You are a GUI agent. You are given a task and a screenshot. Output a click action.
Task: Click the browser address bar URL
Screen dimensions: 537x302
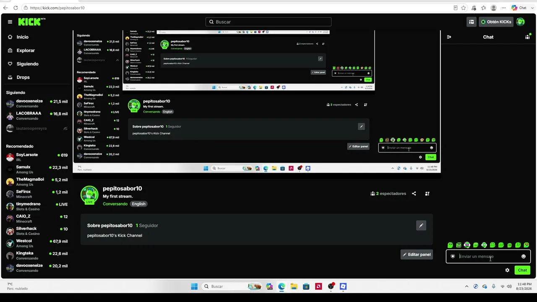point(57,8)
